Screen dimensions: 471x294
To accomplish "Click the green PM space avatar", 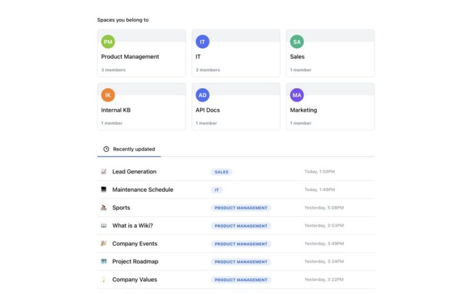I will click(108, 42).
